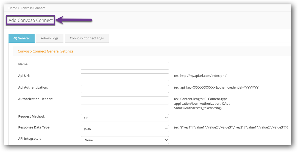Click the key1 JSON example hint
This screenshot has width=298, height=152.
click(x=231, y=127)
